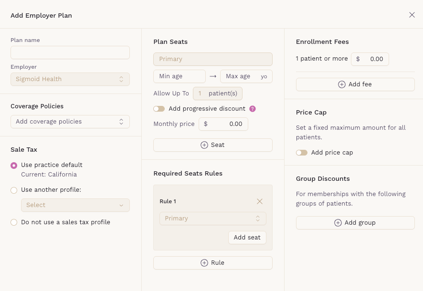The height and width of the screenshot is (291, 423).
Task: Click the progressive discount help icon
Action: (x=253, y=109)
